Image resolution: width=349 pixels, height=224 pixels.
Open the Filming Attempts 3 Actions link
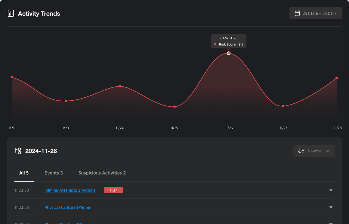tap(70, 190)
